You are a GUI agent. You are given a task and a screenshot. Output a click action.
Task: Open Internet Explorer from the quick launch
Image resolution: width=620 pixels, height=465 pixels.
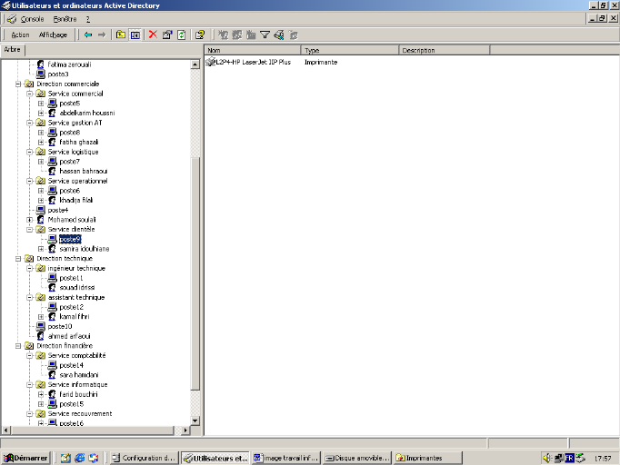coord(79,458)
